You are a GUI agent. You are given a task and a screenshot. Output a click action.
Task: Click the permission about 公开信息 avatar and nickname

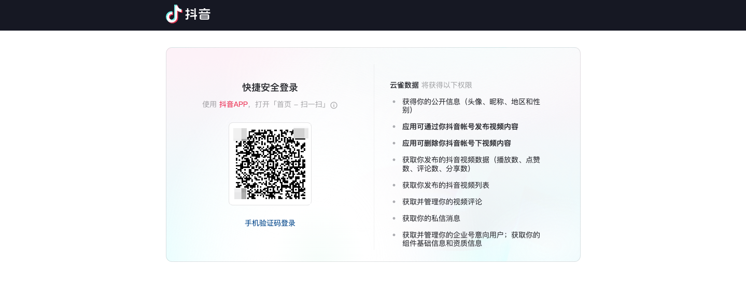[x=471, y=106]
